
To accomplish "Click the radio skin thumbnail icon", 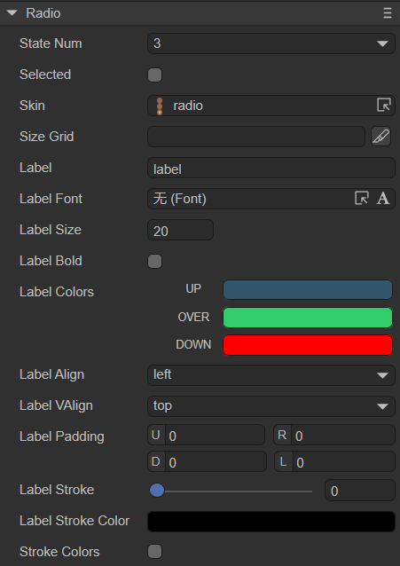I will click(x=160, y=106).
